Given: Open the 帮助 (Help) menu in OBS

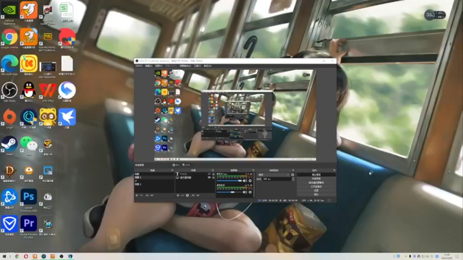Looking at the screenshot, I should pyautogui.click(x=207, y=66).
